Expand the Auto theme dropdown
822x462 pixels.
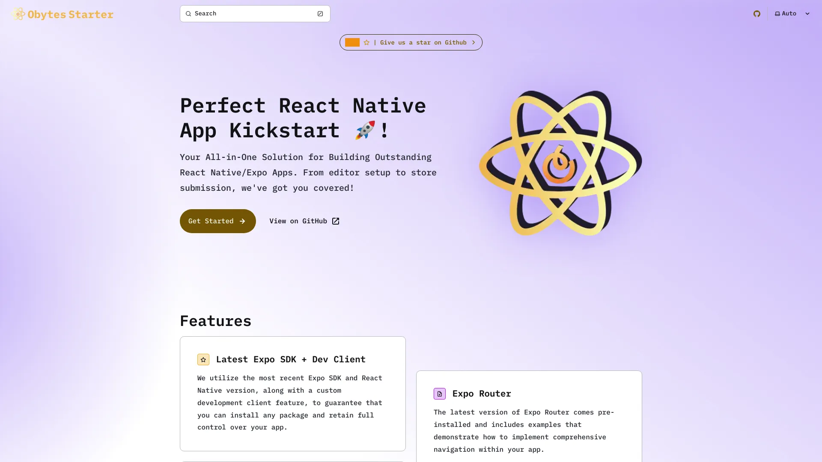point(790,13)
